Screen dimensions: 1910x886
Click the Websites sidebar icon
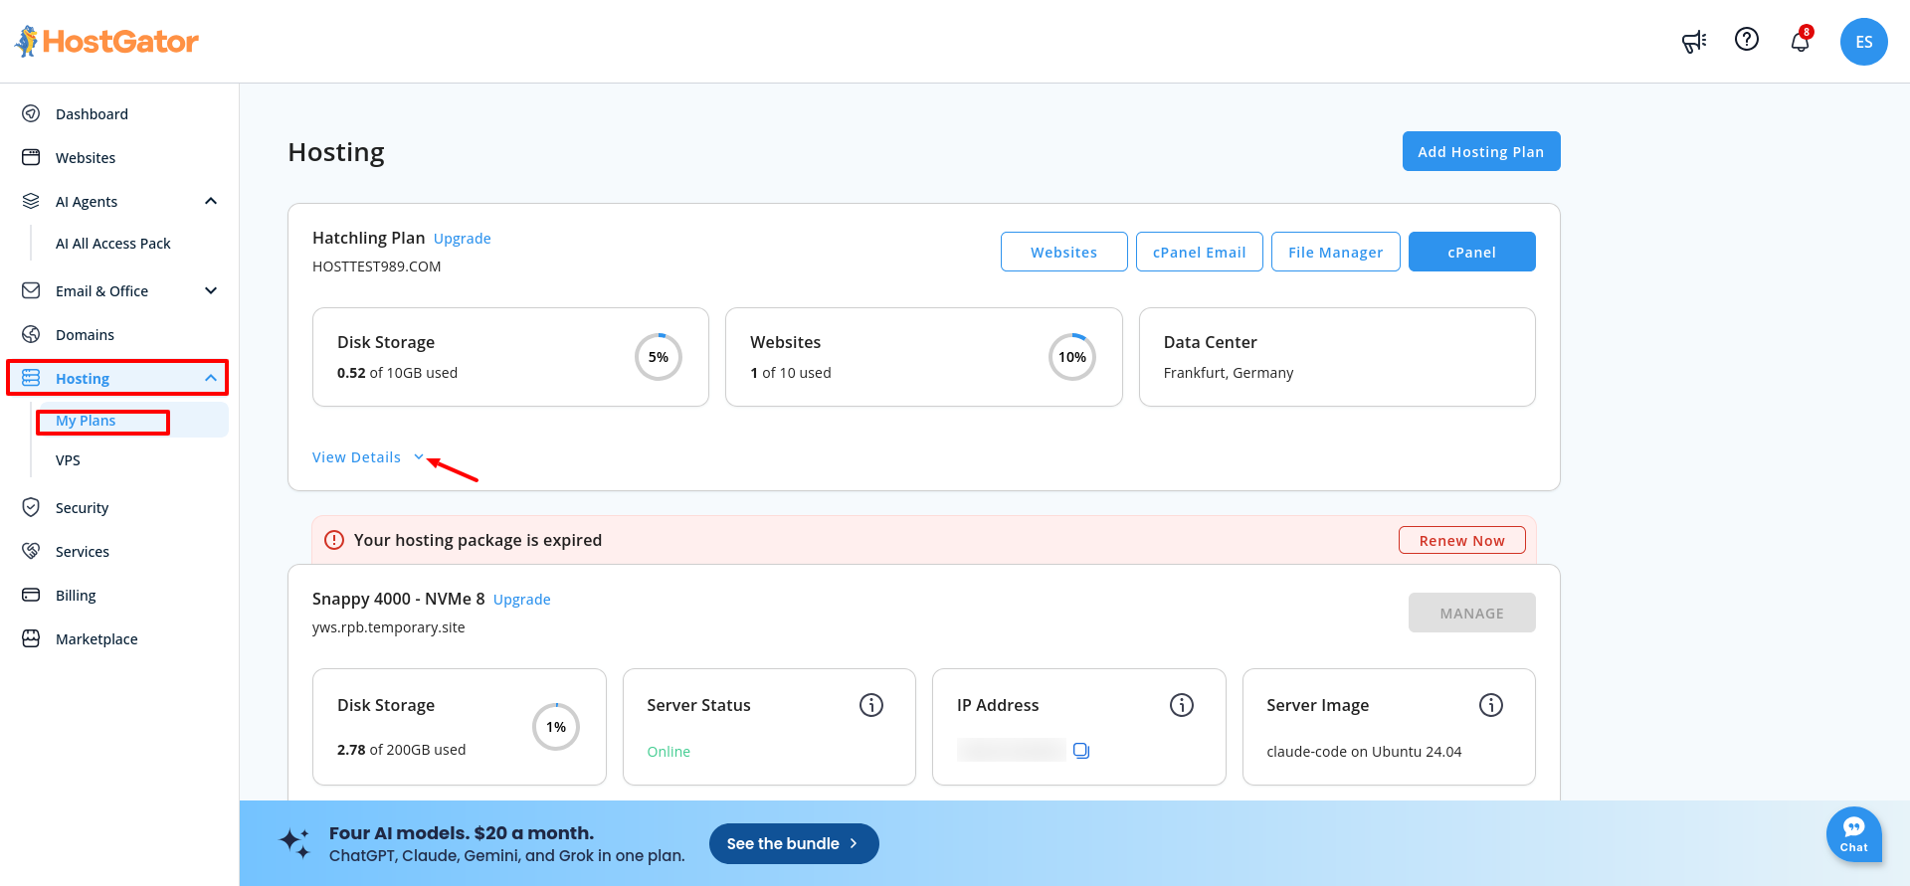(x=31, y=157)
